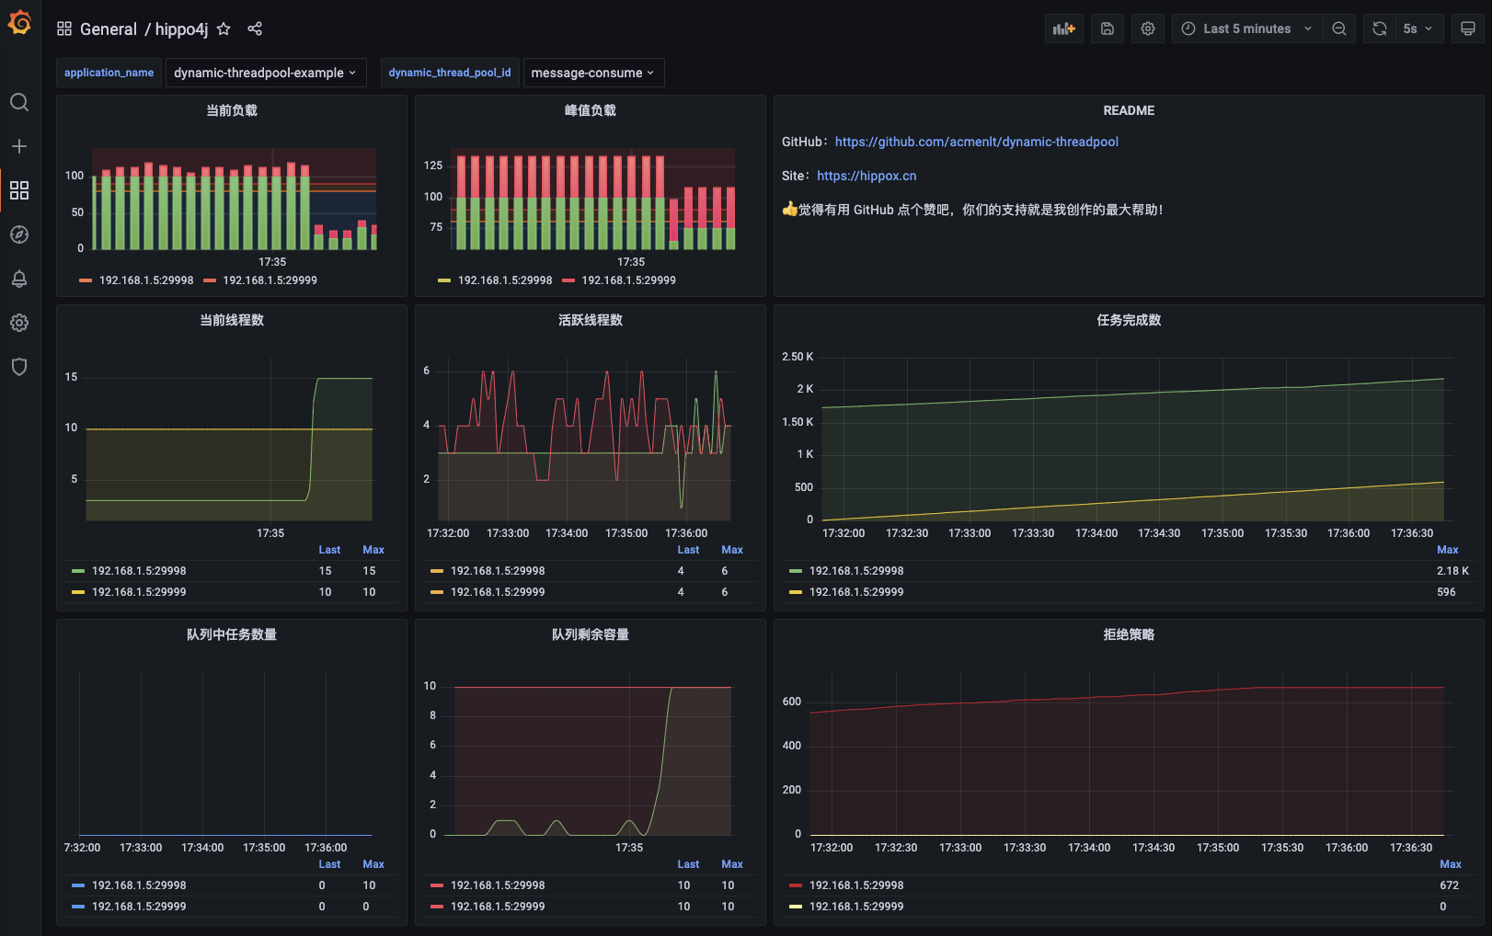Open the Last 5 minutes time picker
The height and width of the screenshot is (936, 1492).
1246,29
